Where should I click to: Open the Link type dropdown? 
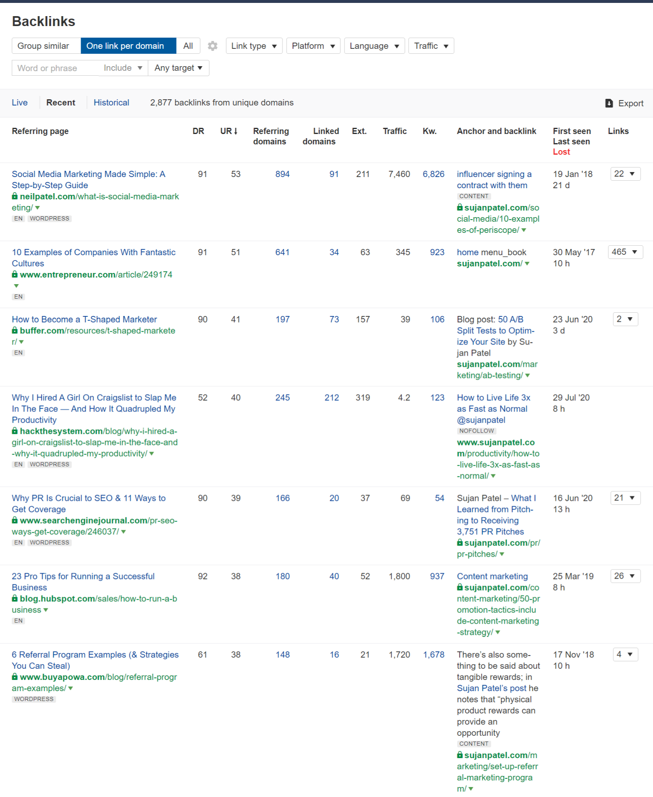tap(254, 46)
